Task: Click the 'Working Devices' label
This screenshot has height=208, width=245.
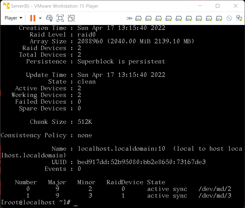Action: [x=39, y=95]
